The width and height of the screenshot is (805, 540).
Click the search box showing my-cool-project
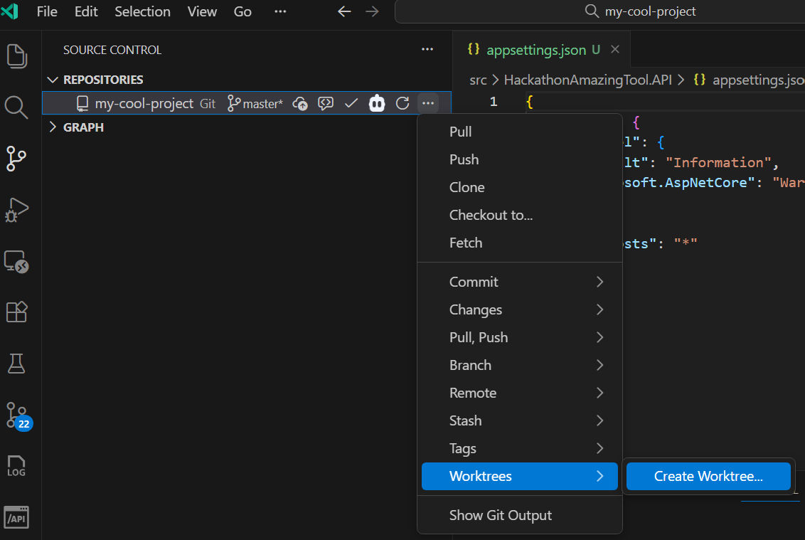tap(639, 11)
